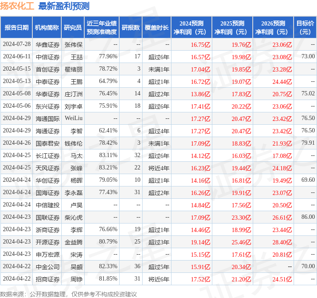Click the 2026 profit value 17.08亿
Image resolution: width=317 pixels, height=298 pixels.
[282, 156]
